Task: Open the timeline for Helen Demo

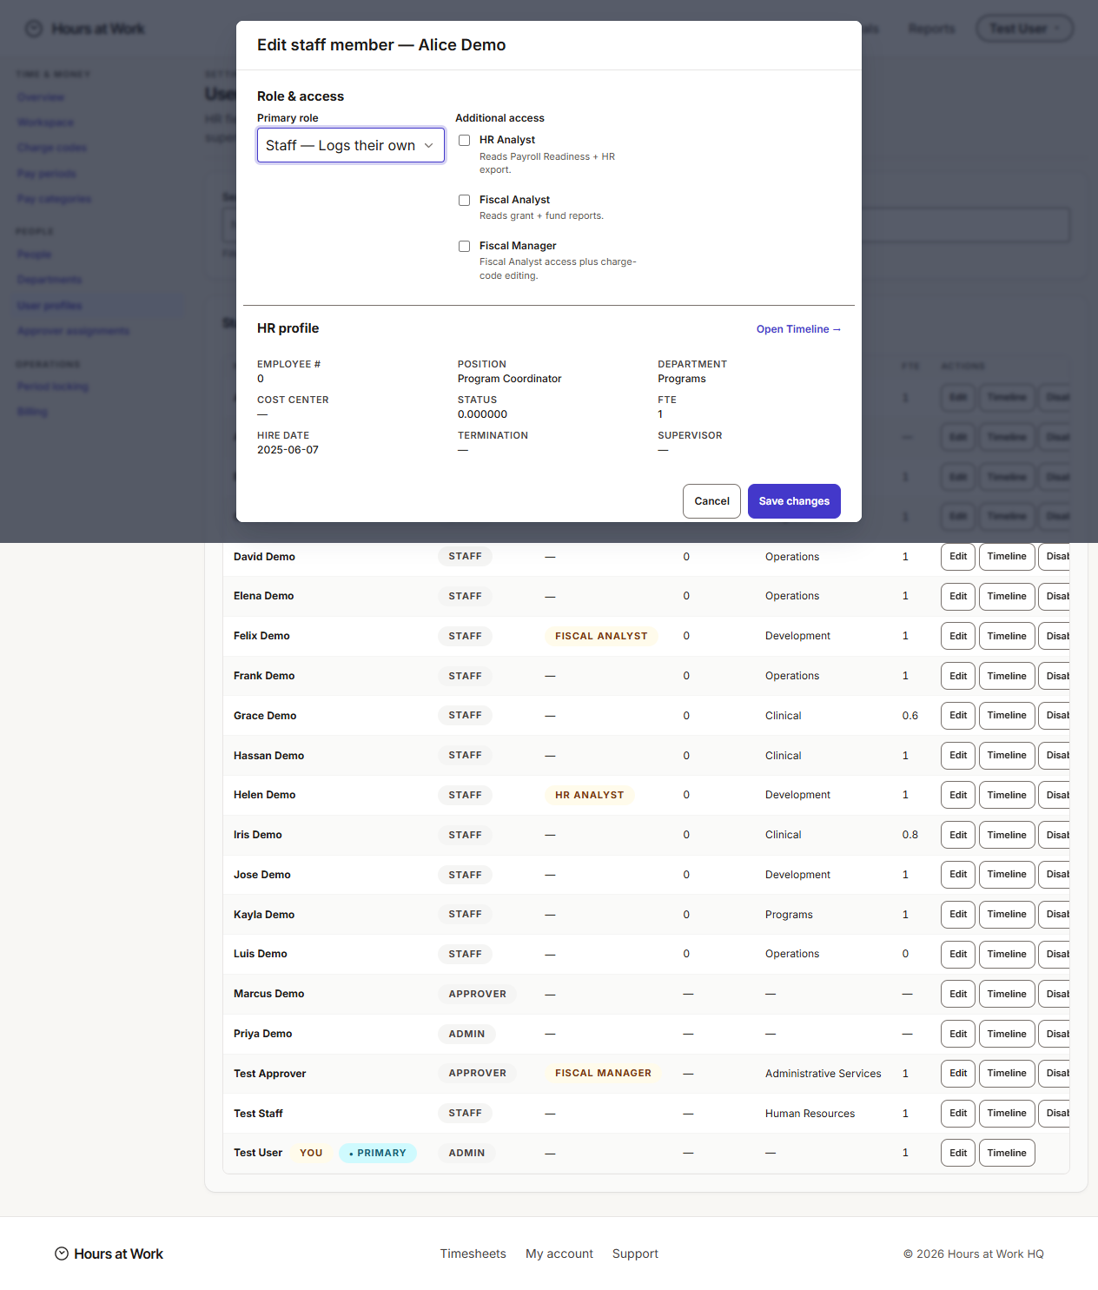Action: 1007,795
